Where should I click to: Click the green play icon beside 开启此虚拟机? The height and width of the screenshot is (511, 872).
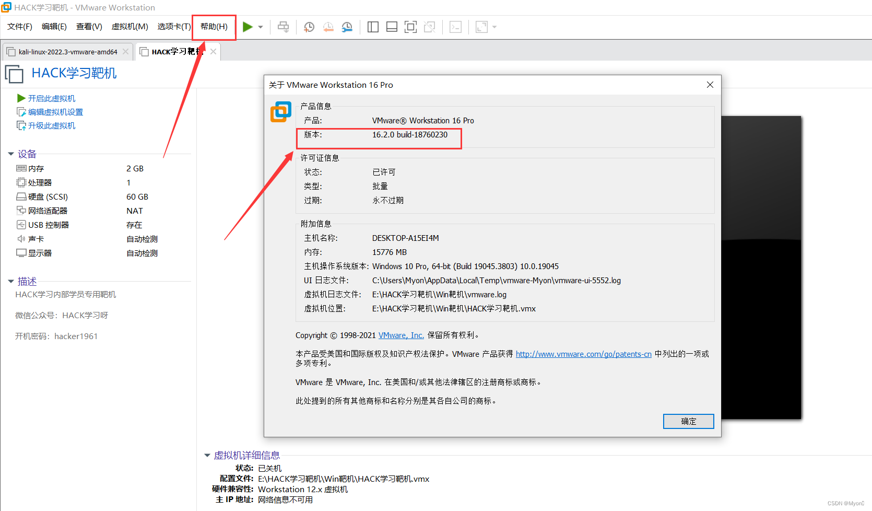[21, 98]
